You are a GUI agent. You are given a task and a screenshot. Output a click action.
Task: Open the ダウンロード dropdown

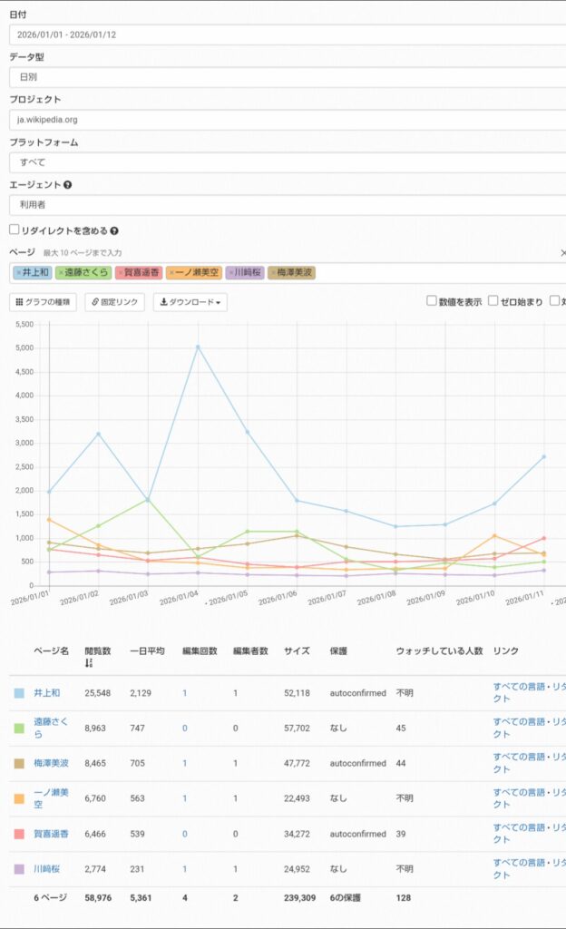[x=190, y=302]
